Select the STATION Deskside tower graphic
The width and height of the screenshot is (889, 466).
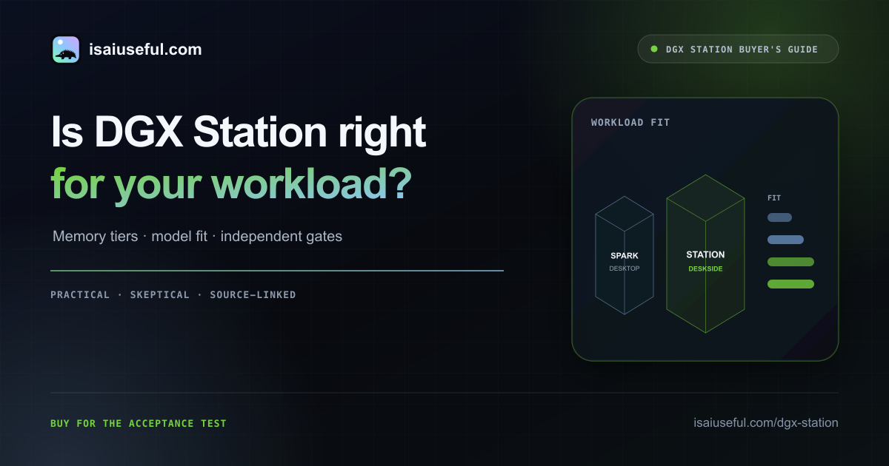pos(705,254)
